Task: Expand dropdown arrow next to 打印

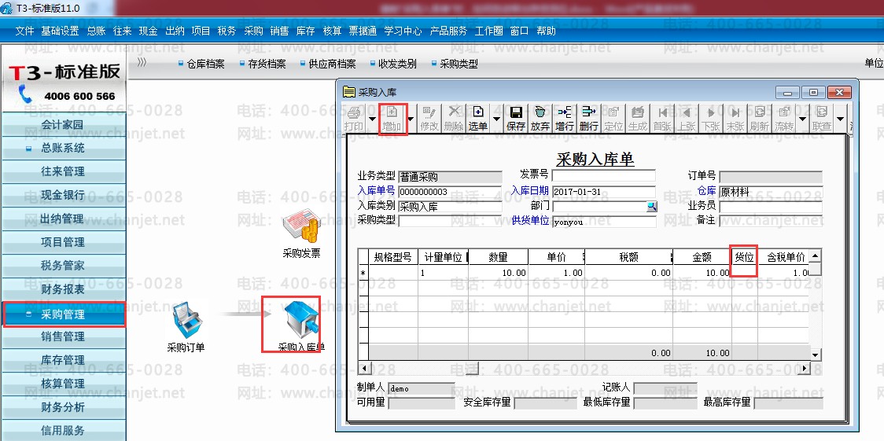Action: coord(371,119)
